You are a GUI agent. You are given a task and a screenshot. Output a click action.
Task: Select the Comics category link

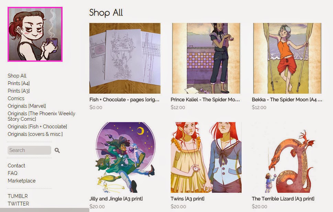coord(16,98)
